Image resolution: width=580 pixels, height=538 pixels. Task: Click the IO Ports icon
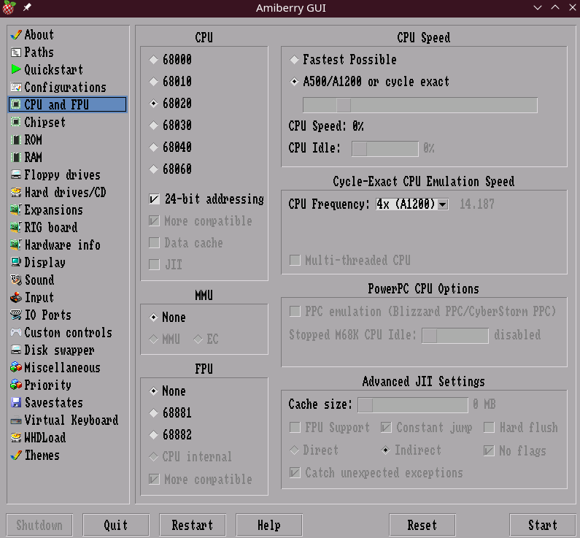click(16, 315)
